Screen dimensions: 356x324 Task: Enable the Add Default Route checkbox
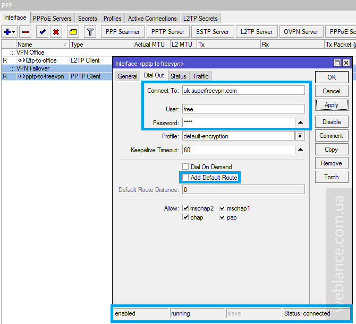pos(185,177)
